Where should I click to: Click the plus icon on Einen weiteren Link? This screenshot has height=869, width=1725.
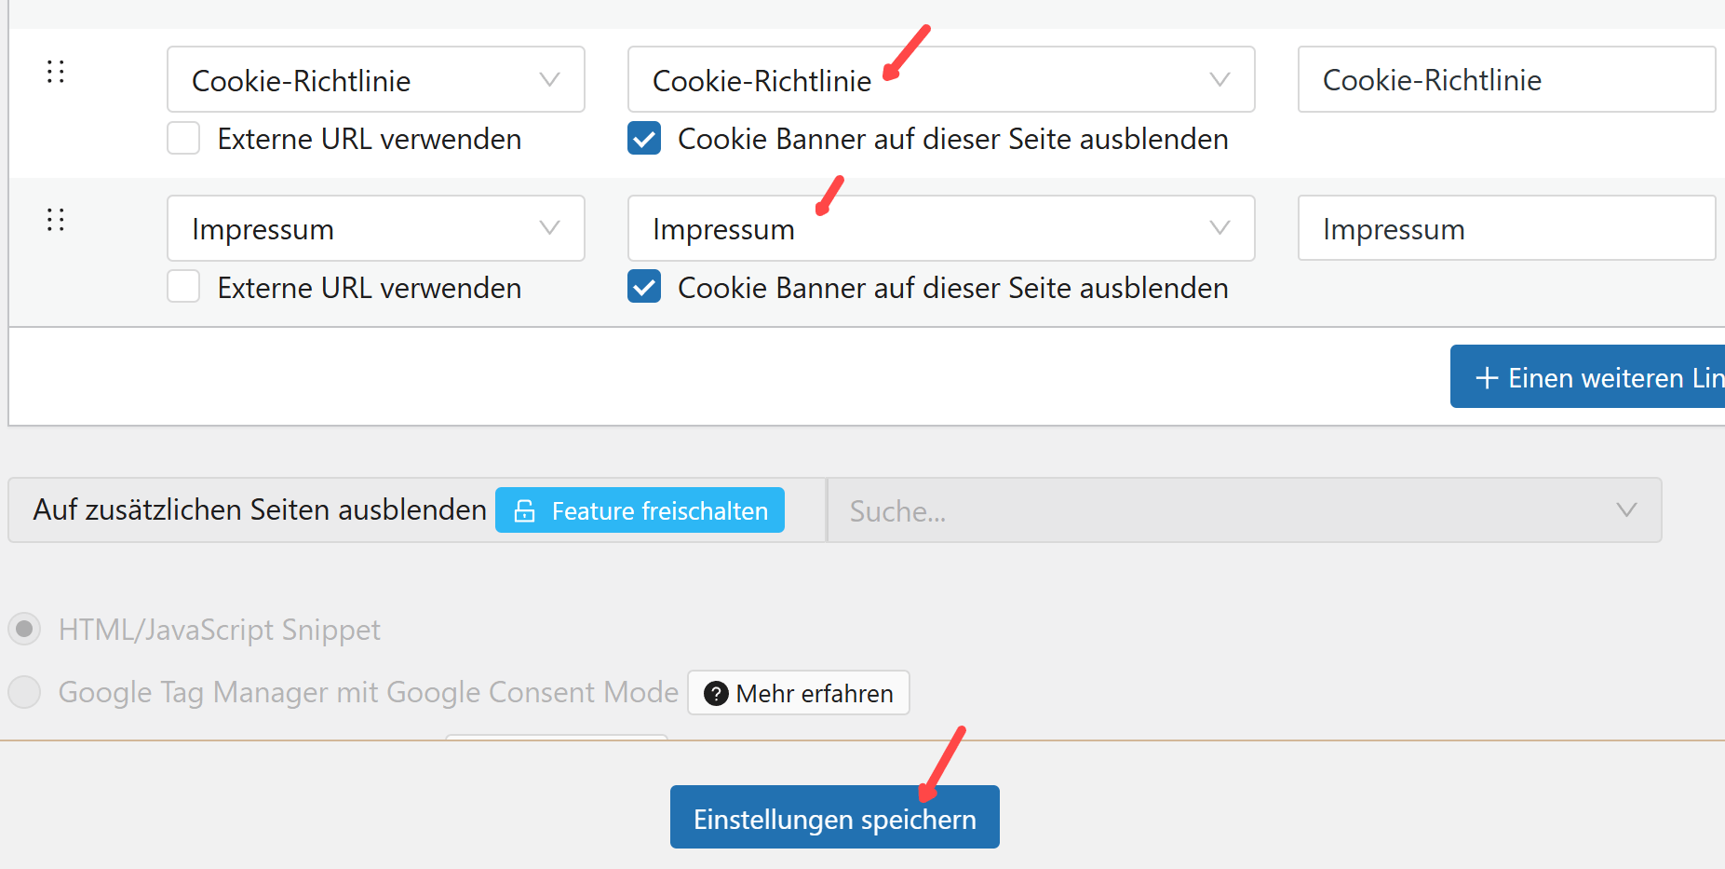[1487, 378]
